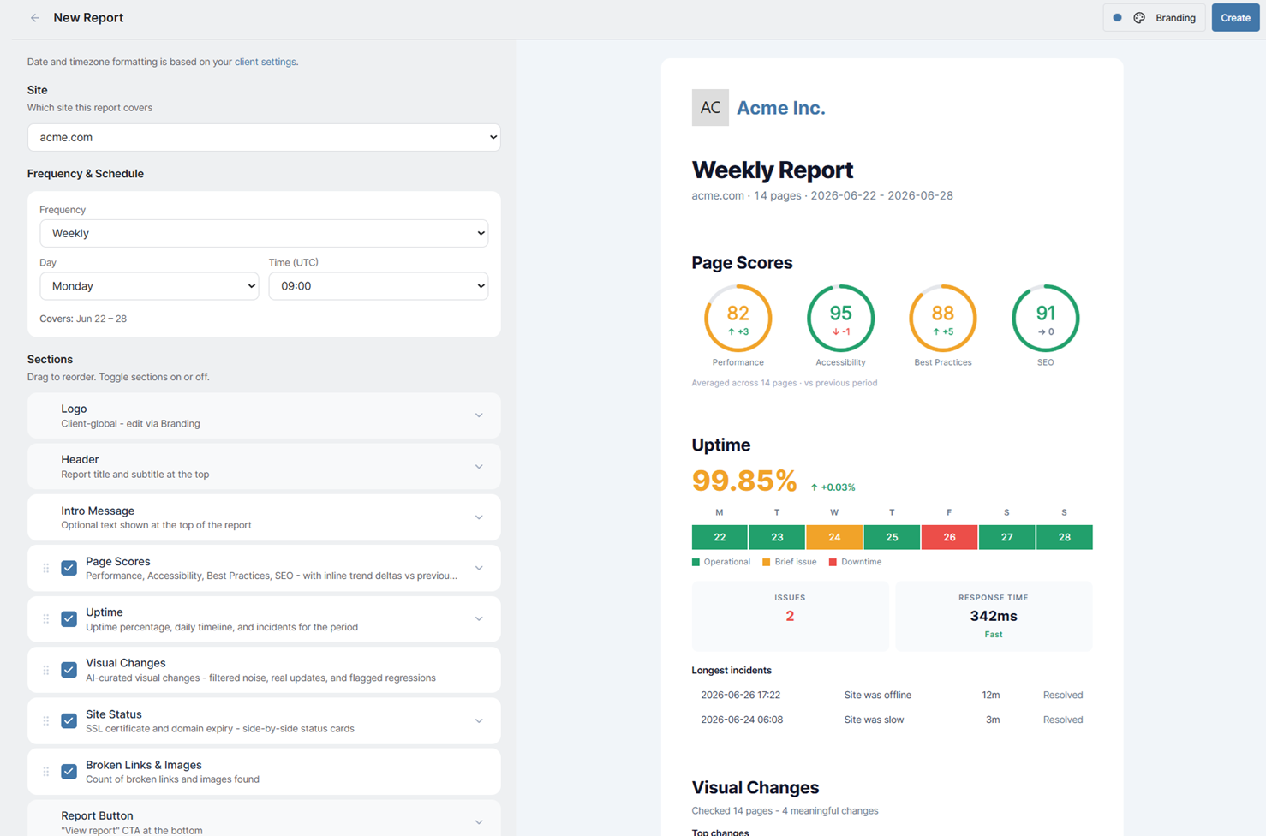Uncheck the Broken Links & Images checkbox
Screen dimensions: 1266x836
pos(69,772)
